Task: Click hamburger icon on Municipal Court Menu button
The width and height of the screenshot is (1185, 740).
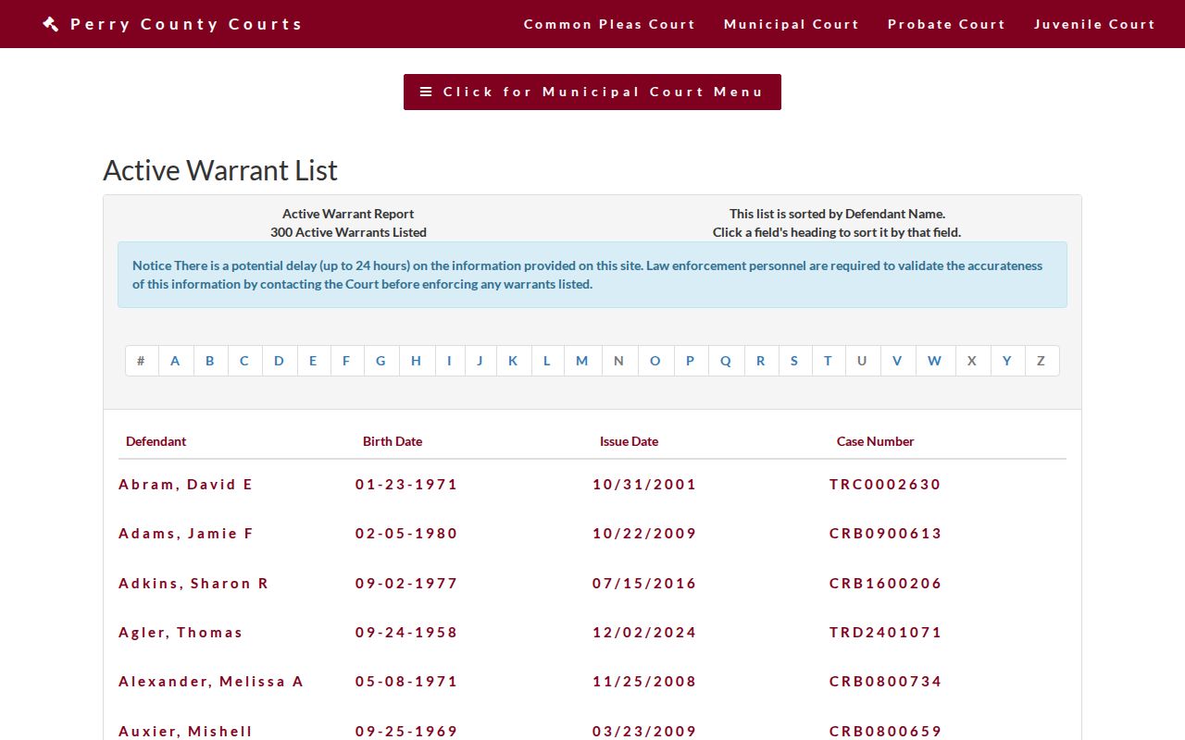Action: pos(426,92)
